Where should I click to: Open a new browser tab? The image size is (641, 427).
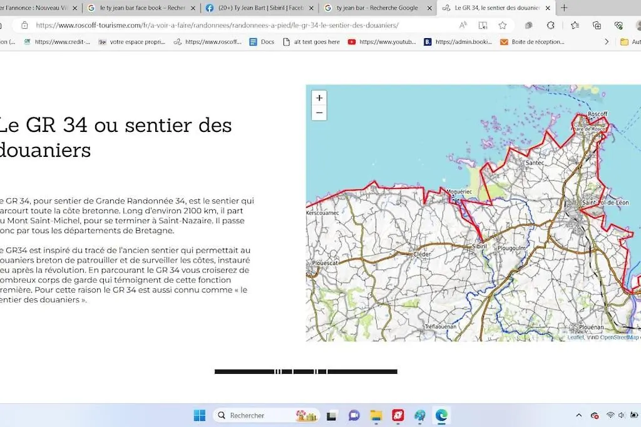click(564, 8)
